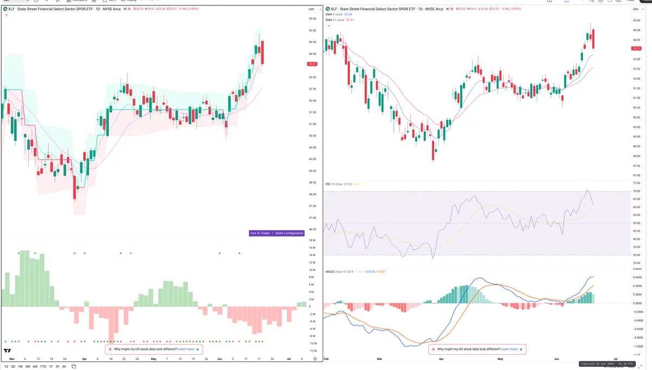This screenshot has width=652, height=370.
Task: Select All time range
Action: (x=64, y=367)
